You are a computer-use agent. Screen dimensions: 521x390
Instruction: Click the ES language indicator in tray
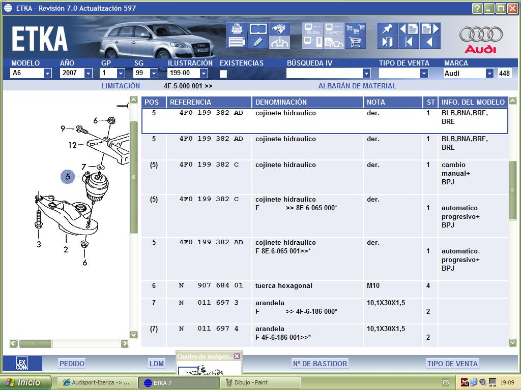click(x=446, y=382)
